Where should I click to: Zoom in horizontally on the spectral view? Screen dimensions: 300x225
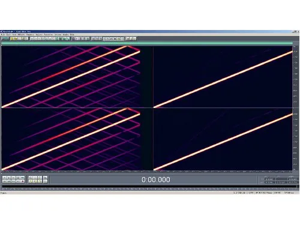click(31, 178)
